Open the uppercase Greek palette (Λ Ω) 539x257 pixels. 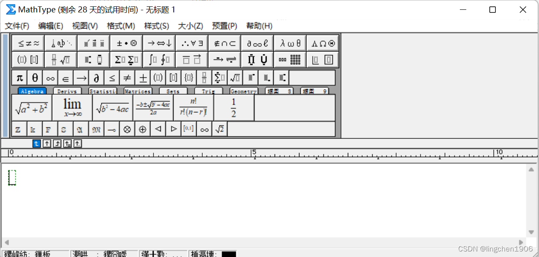pos(323,43)
